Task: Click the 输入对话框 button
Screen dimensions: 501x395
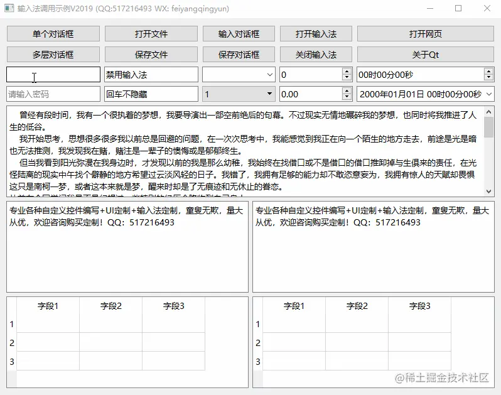Action: click(x=239, y=34)
